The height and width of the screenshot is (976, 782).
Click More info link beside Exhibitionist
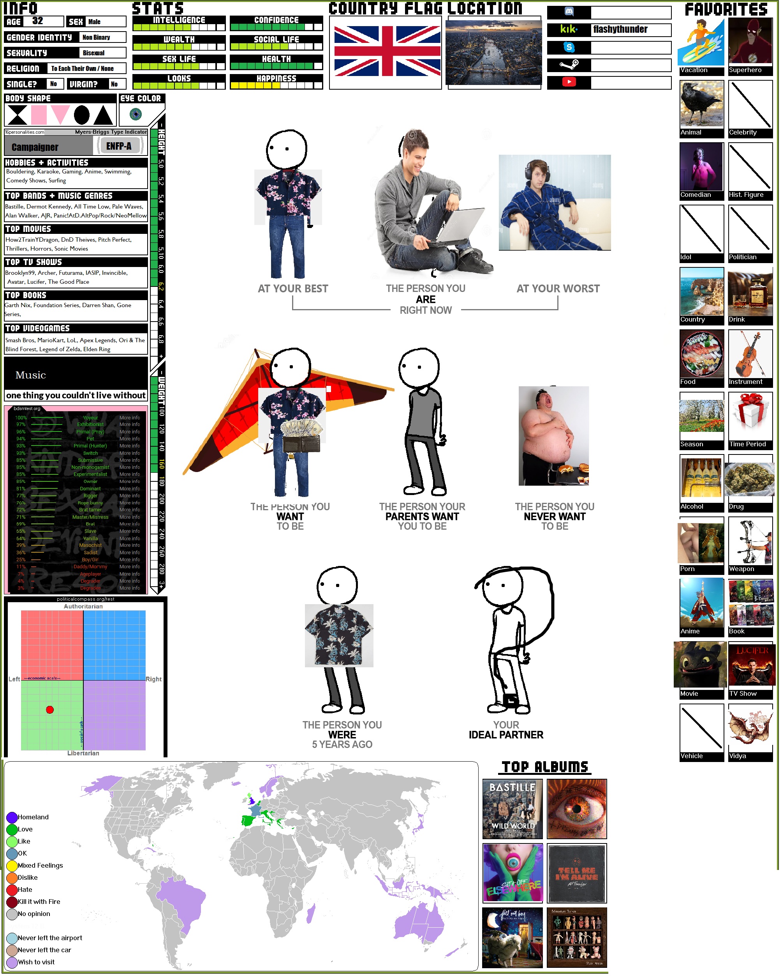130,425
